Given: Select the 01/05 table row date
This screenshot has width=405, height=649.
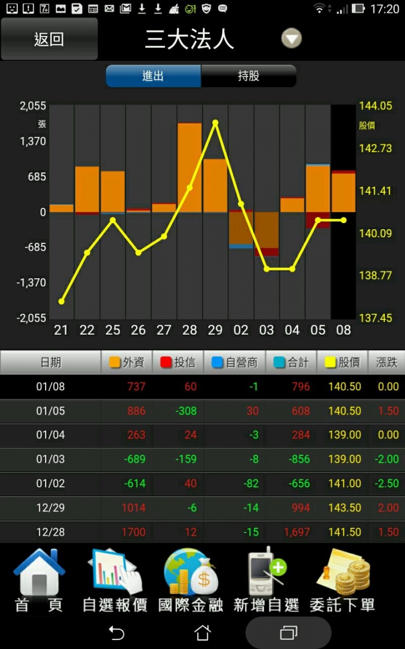Looking at the screenshot, I should coord(51,411).
